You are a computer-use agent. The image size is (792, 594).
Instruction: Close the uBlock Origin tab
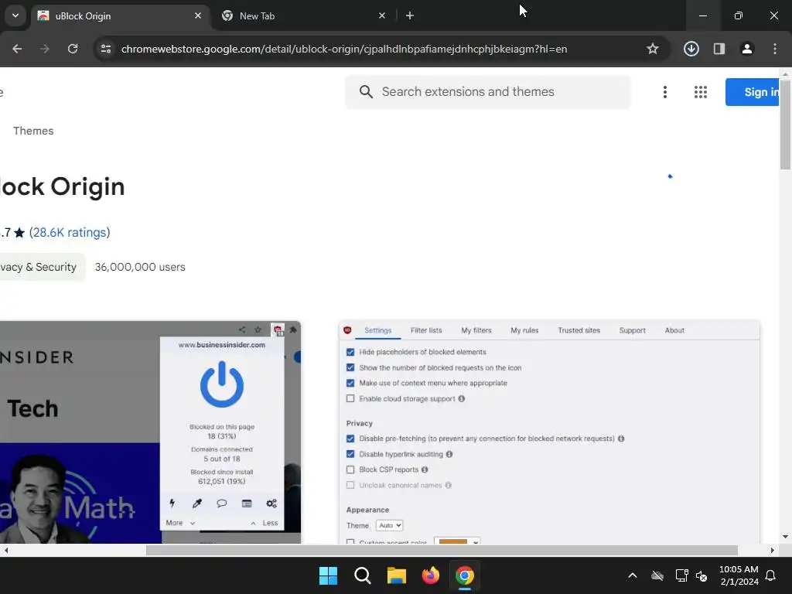point(198,15)
